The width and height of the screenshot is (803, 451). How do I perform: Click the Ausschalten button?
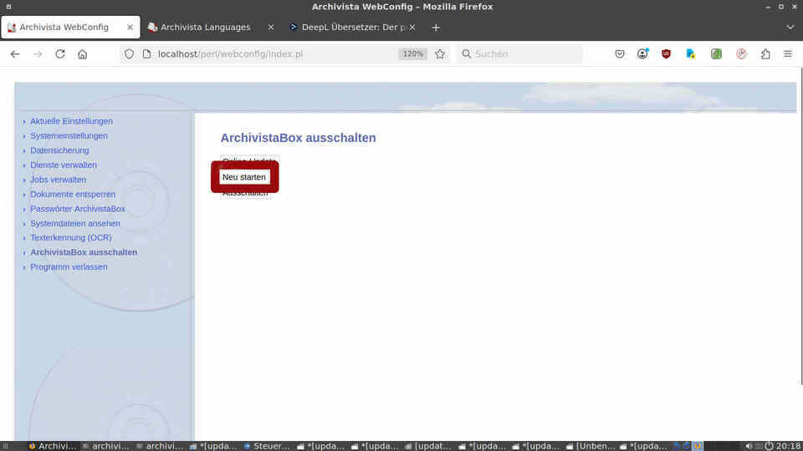tap(245, 194)
